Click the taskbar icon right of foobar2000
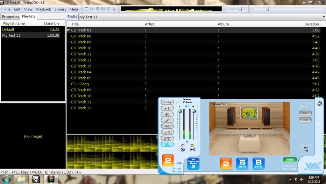 51,179
